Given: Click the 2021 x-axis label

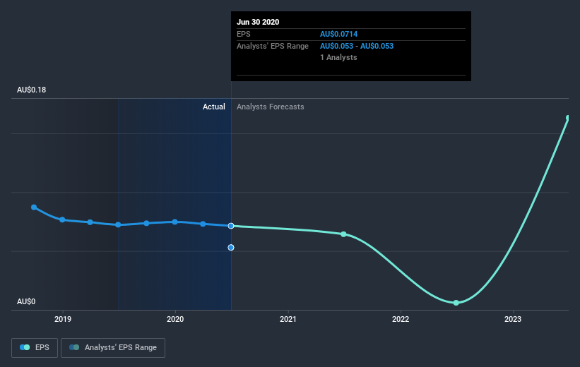Looking at the screenshot, I should point(288,319).
